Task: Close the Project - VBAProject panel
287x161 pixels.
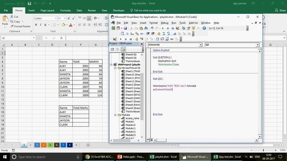Action: tap(142, 44)
